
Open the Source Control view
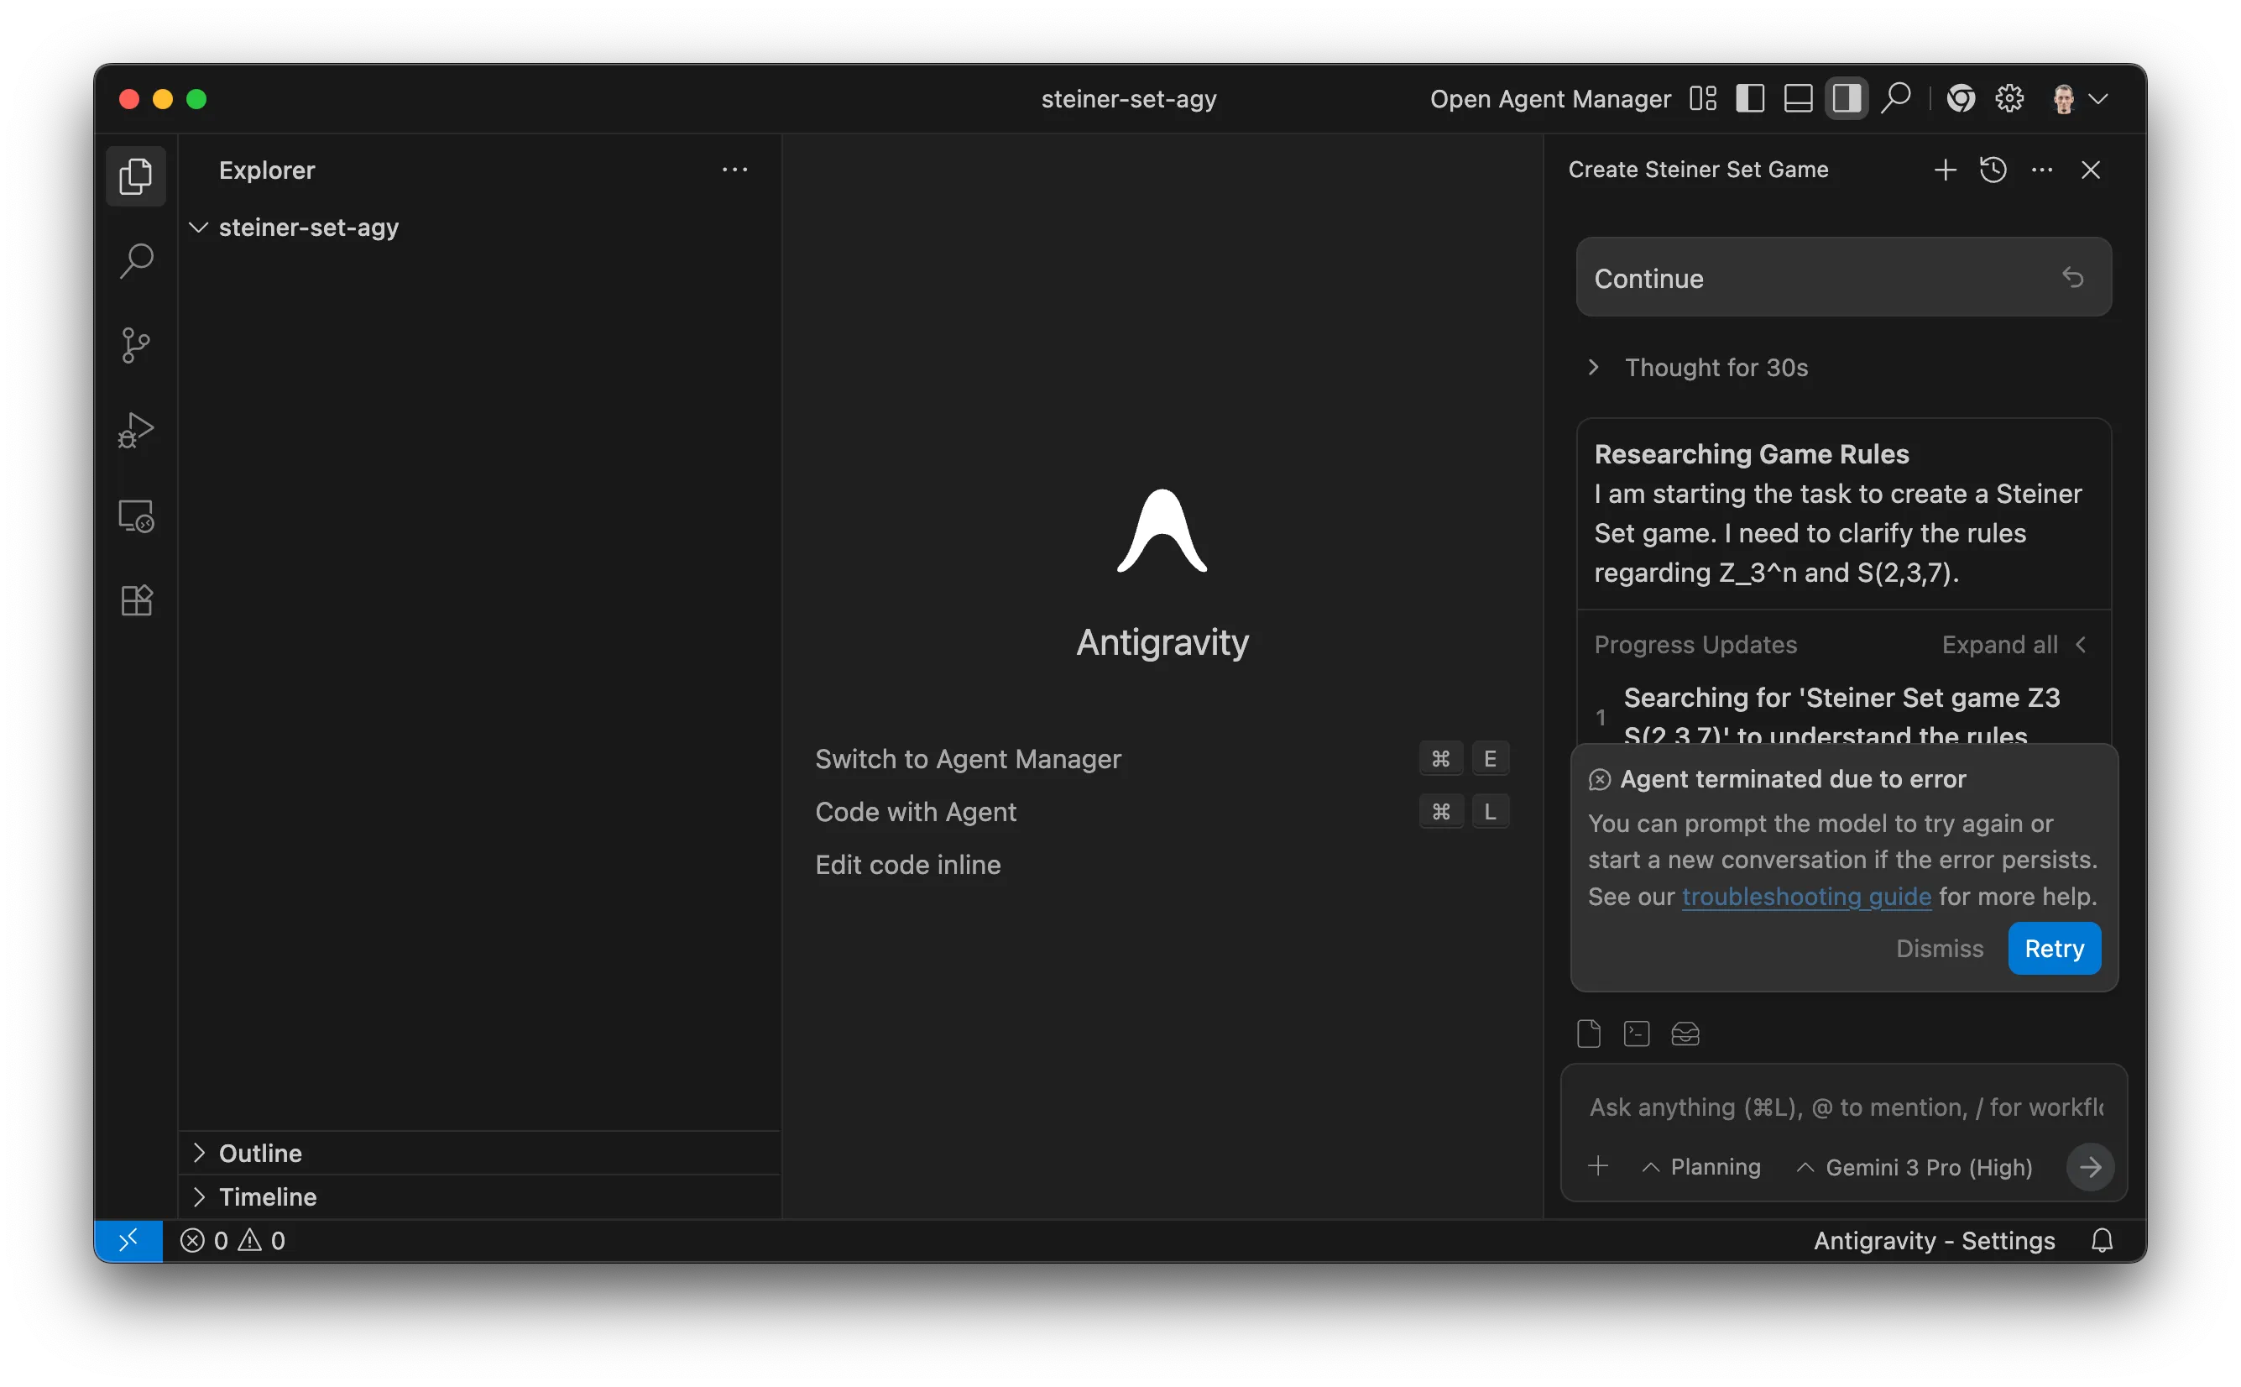[x=136, y=345]
